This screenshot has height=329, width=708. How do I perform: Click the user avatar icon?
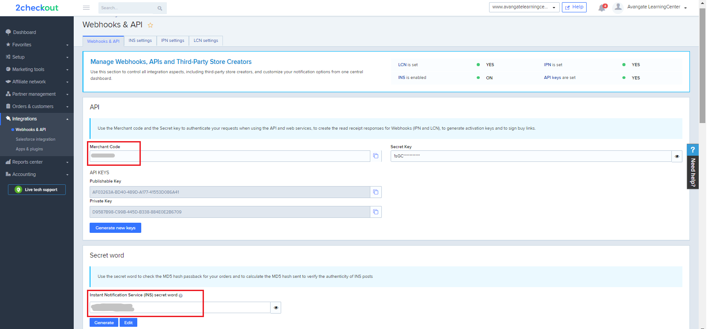click(x=618, y=7)
